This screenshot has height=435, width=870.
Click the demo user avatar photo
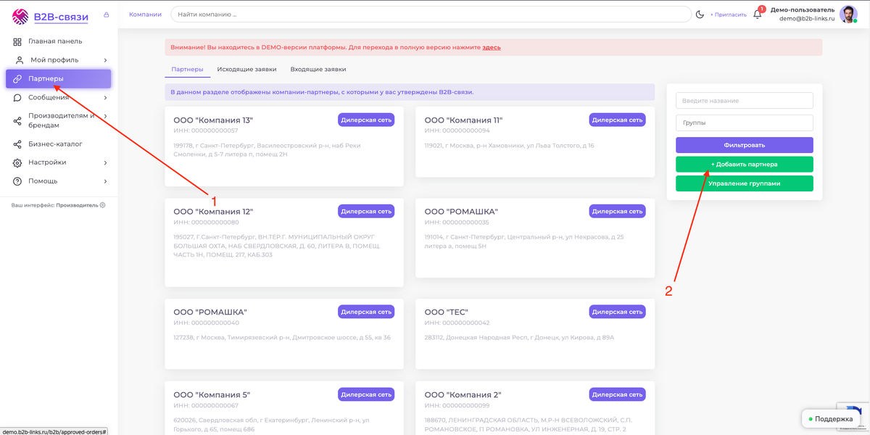[x=848, y=14]
